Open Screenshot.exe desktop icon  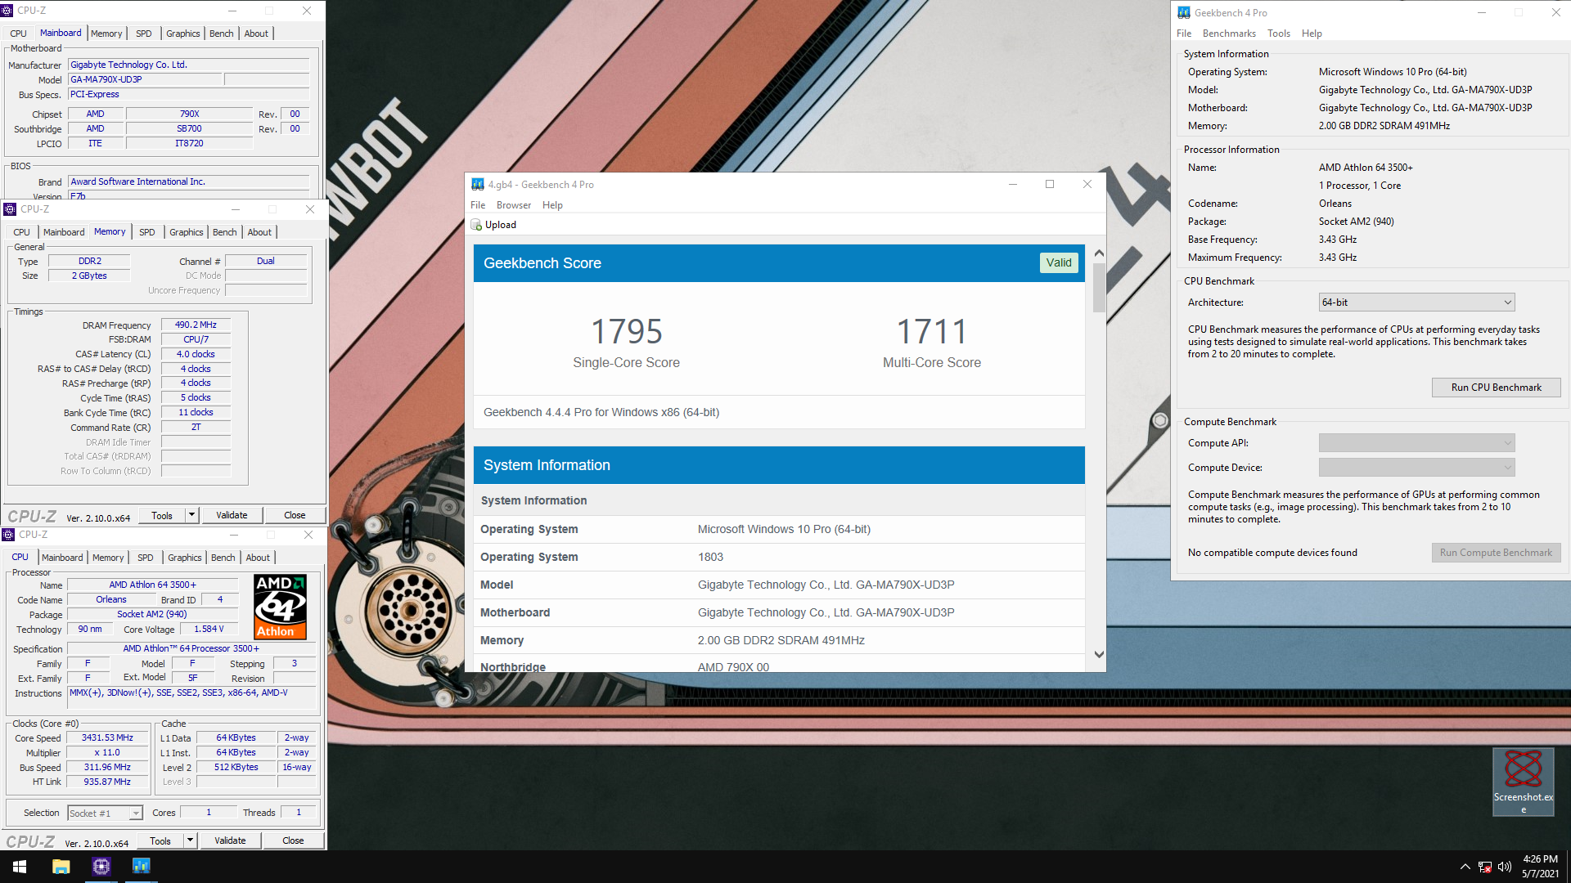[1523, 782]
